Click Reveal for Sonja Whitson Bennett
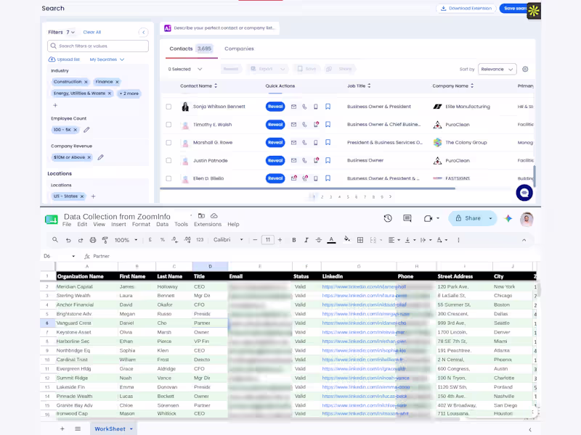 [x=275, y=107]
